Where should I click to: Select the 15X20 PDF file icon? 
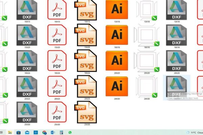click(57, 35)
